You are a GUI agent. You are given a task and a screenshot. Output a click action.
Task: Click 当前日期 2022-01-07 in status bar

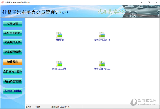61,107
